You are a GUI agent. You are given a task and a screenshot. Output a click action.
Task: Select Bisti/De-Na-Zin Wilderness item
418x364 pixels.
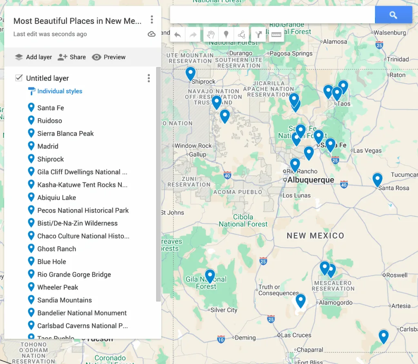point(77,223)
